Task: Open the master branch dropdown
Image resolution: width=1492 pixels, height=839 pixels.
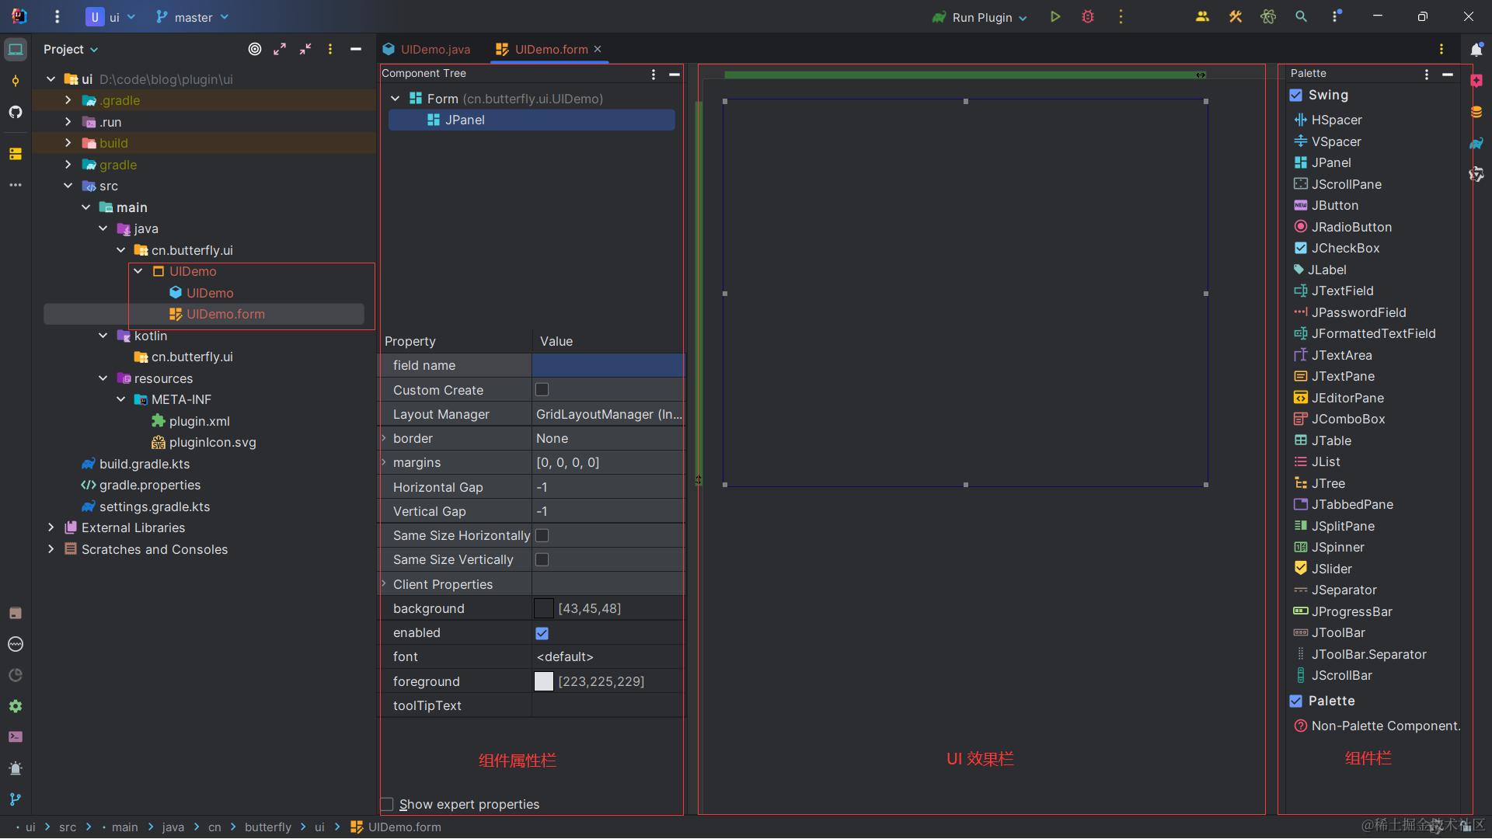Action: coord(193,17)
